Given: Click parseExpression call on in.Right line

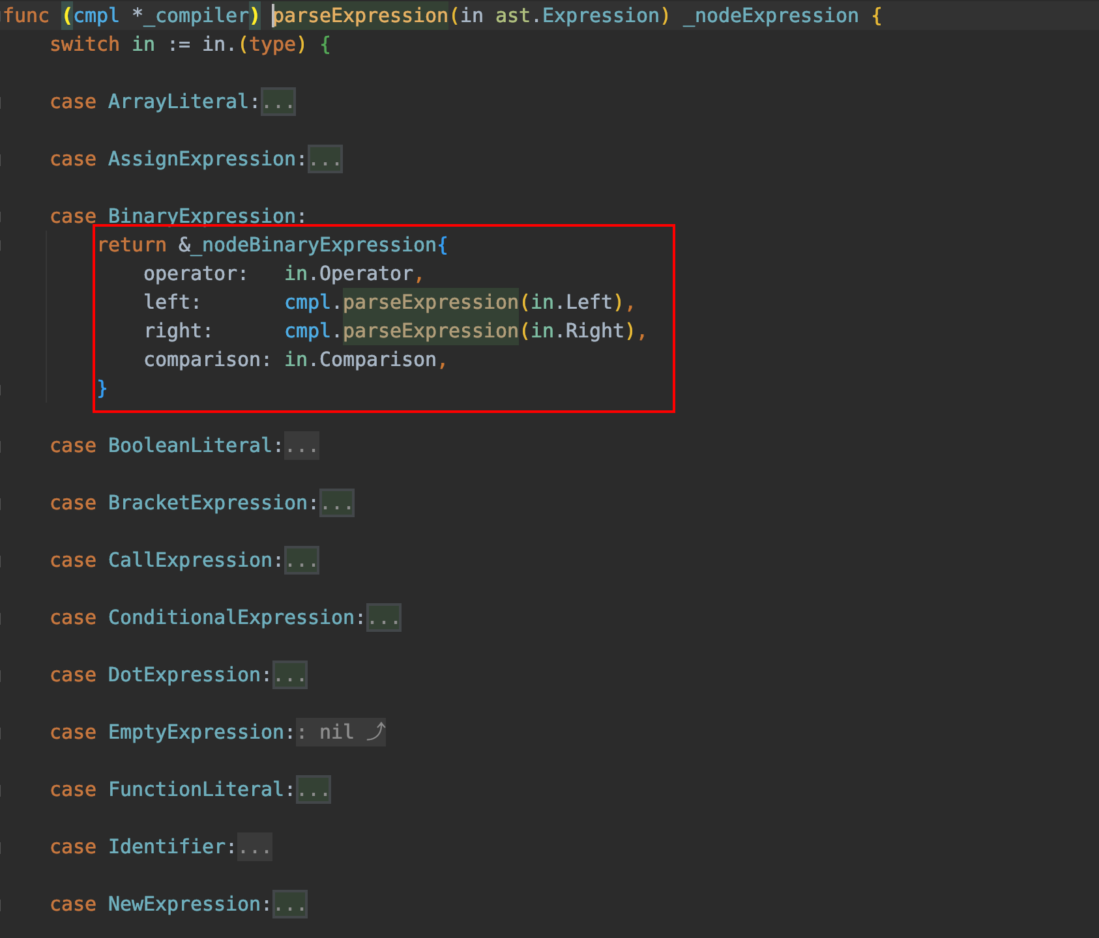Looking at the screenshot, I should coord(431,331).
